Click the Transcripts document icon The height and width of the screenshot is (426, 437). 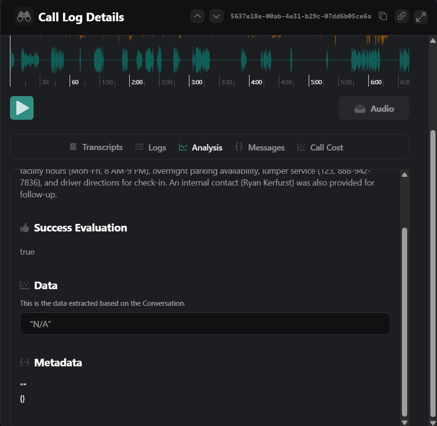[x=73, y=147]
